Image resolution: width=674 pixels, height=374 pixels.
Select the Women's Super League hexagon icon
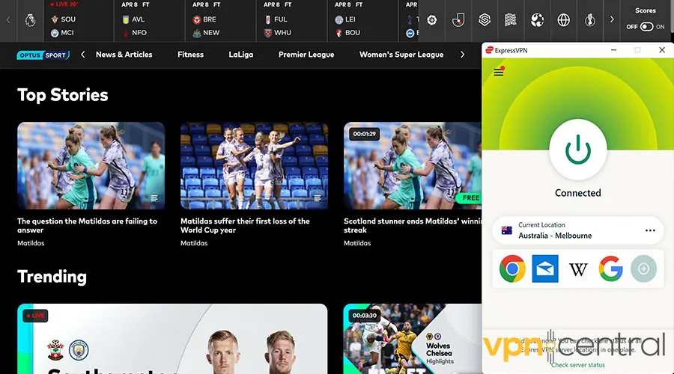pos(485,19)
